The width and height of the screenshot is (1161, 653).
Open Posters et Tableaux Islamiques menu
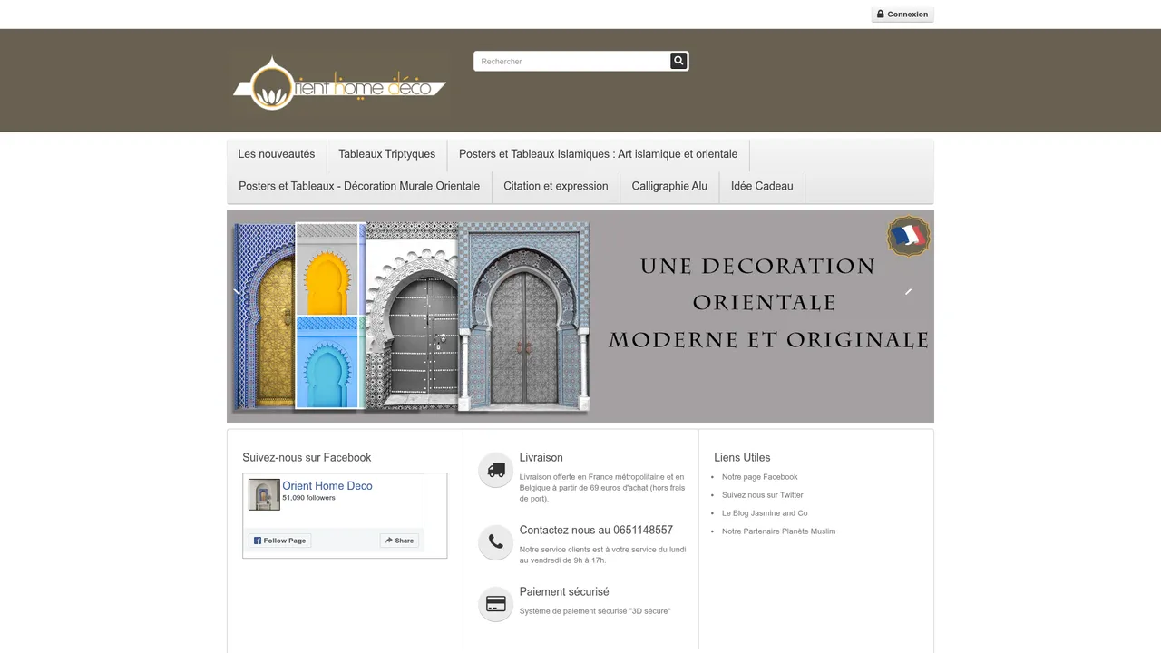pos(599,154)
